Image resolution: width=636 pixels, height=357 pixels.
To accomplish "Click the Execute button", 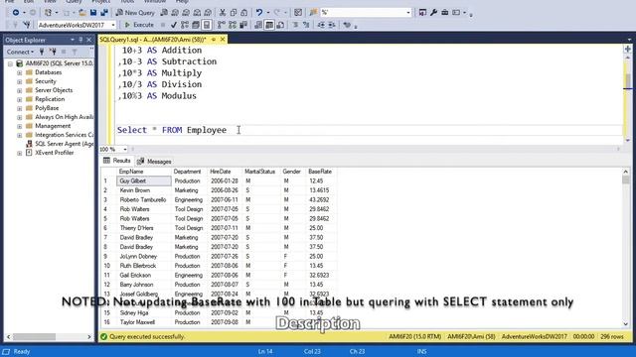I will pos(139,25).
